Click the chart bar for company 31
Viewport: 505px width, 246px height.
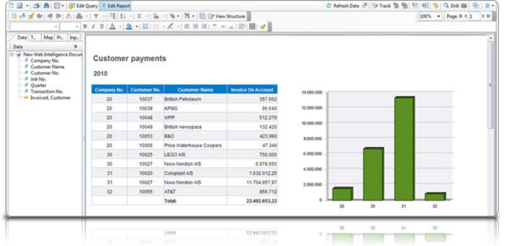tap(404, 148)
